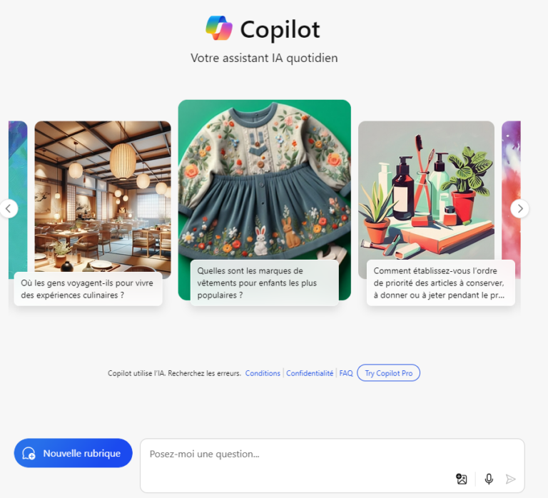Select the partially visible watercolor card on right
This screenshot has width=548, height=498.
[512, 199]
